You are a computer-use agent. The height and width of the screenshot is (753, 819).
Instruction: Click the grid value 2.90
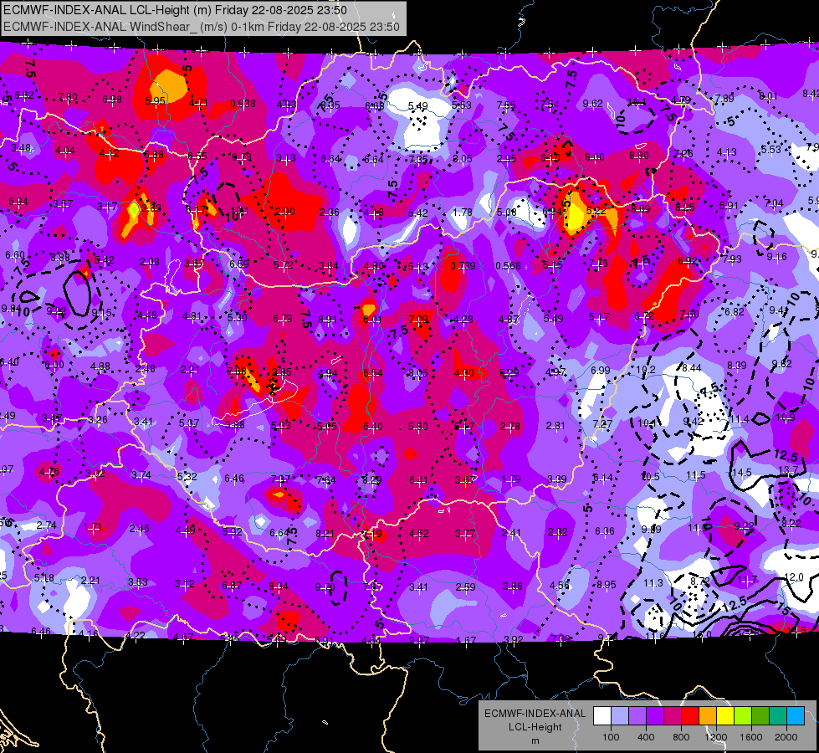tap(284, 212)
